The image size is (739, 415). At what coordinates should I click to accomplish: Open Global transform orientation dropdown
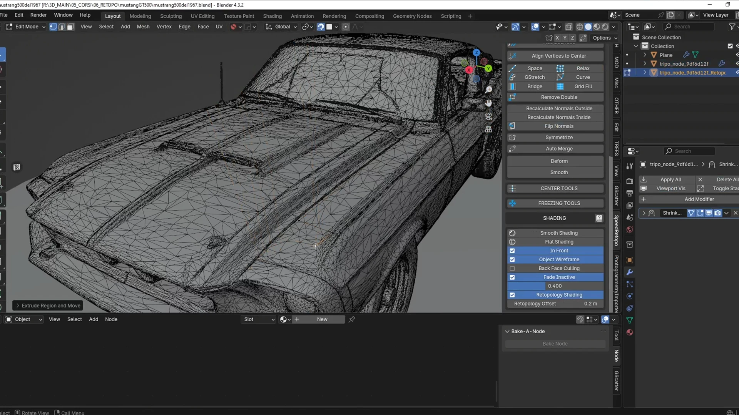click(281, 27)
